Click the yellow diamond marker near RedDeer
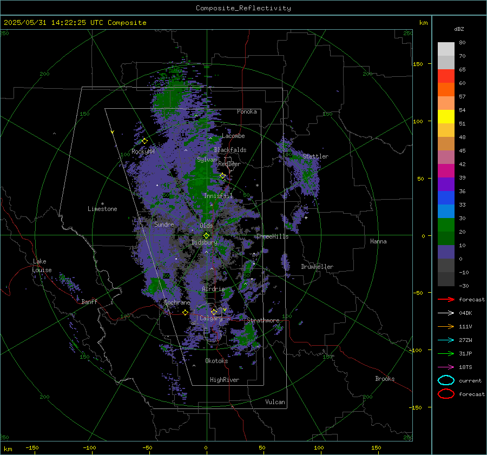Screen dimensions: 487x455 (x=223, y=176)
